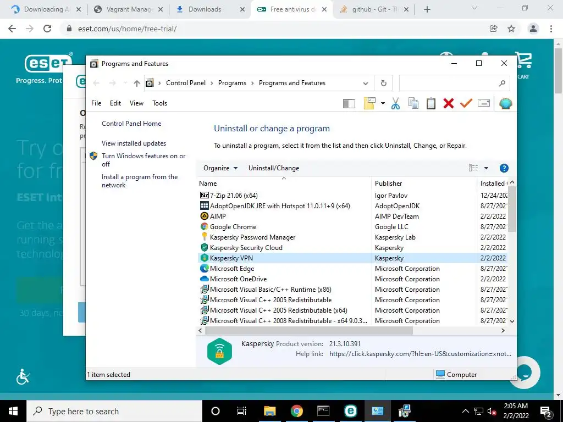Open Control Panel Home link
This screenshot has height=422, width=563.
click(x=131, y=124)
